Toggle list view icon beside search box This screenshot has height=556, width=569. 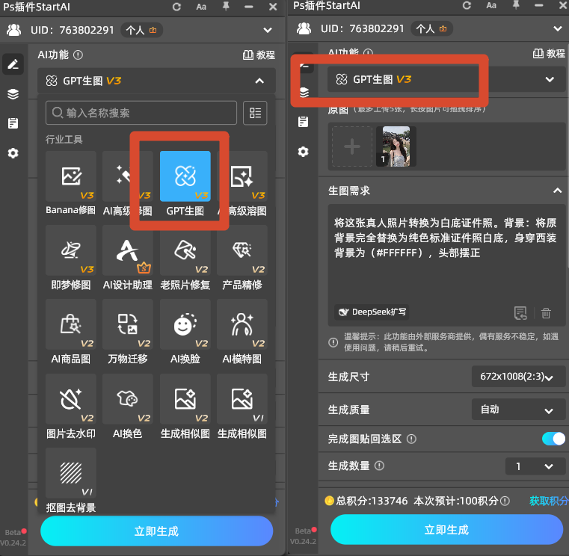[x=255, y=113]
